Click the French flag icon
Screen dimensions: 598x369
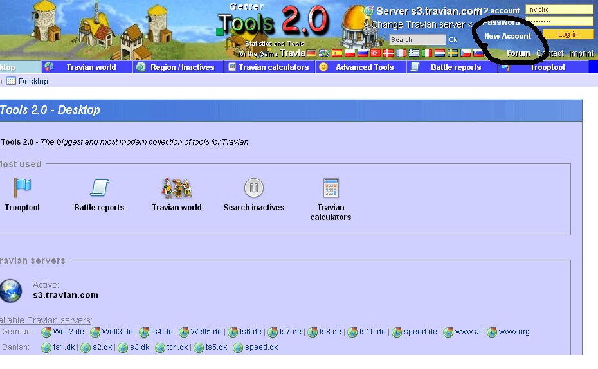401,53
